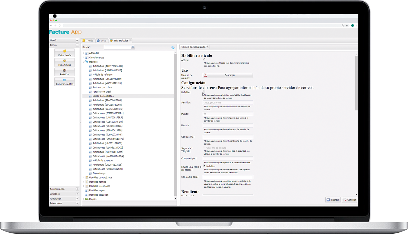The image size is (408, 234).
Task: Uncheck the Activo checkbox
Action: pyautogui.click(x=204, y=59)
